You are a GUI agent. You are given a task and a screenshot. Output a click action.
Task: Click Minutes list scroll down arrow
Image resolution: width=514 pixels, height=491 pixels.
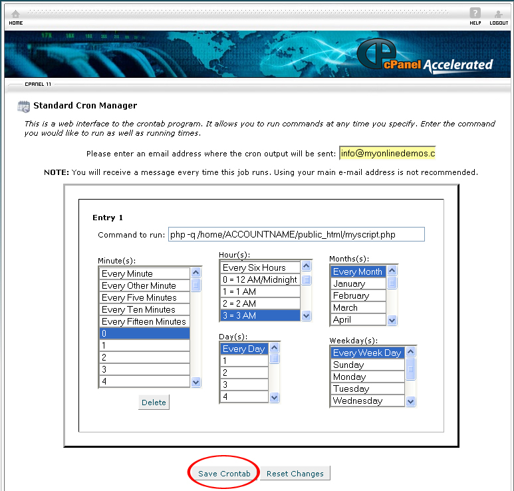196,382
